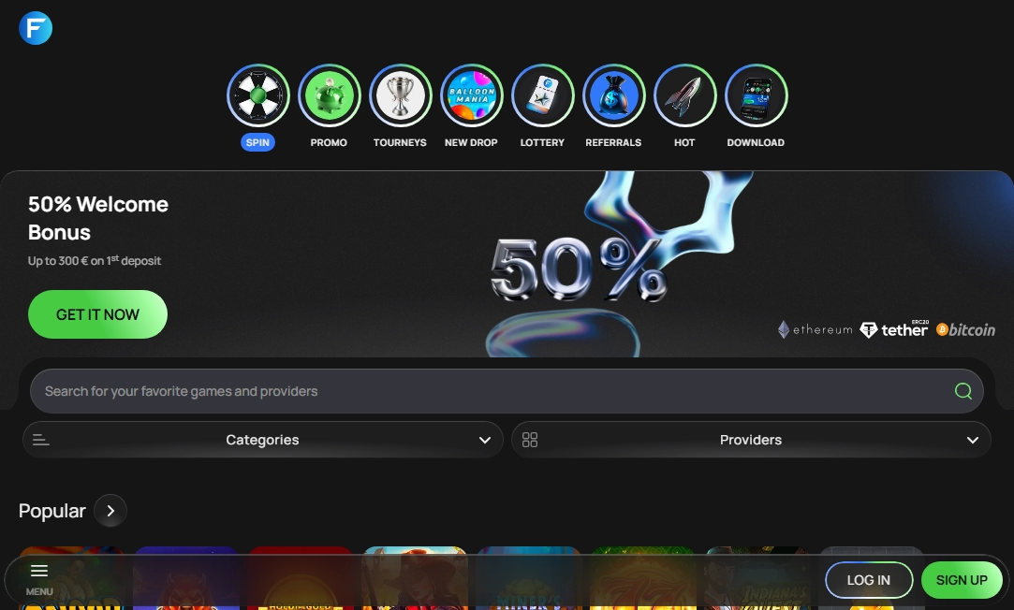1014x610 pixels.
Task: Click the green Sign Up button
Action: [962, 580]
